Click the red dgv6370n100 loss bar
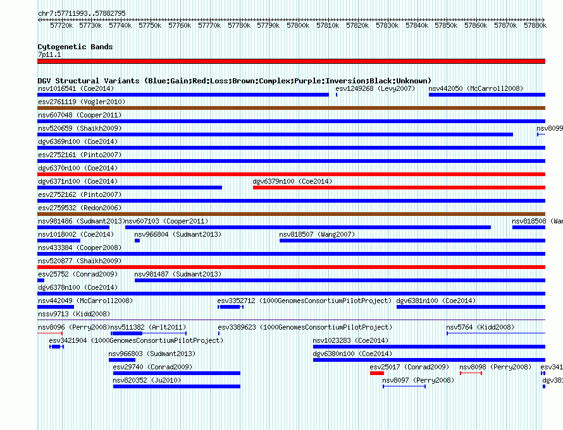This screenshot has width=563, height=430. click(291, 174)
